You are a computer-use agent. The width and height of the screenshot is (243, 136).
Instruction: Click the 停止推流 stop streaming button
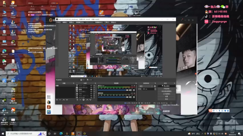pos(166,86)
